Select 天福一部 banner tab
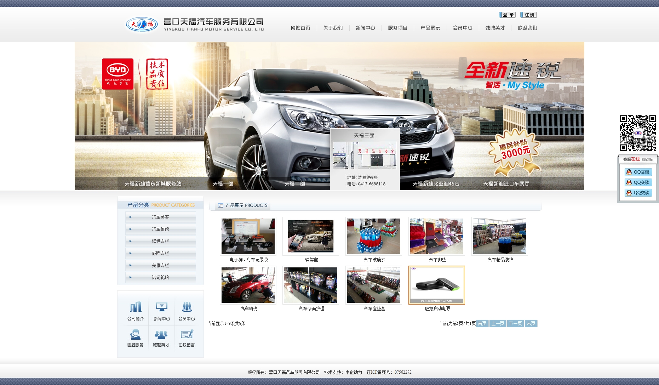 click(223, 184)
